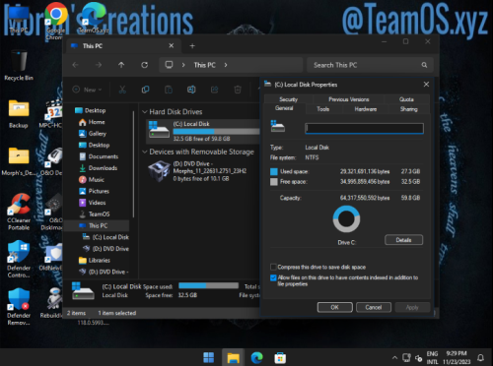This screenshot has width=493, height=366.
Task: Go up one level with Up arrow
Action: (x=121, y=65)
